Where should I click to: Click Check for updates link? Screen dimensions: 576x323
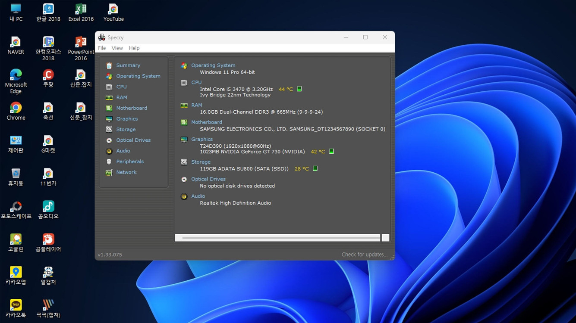[365, 255]
